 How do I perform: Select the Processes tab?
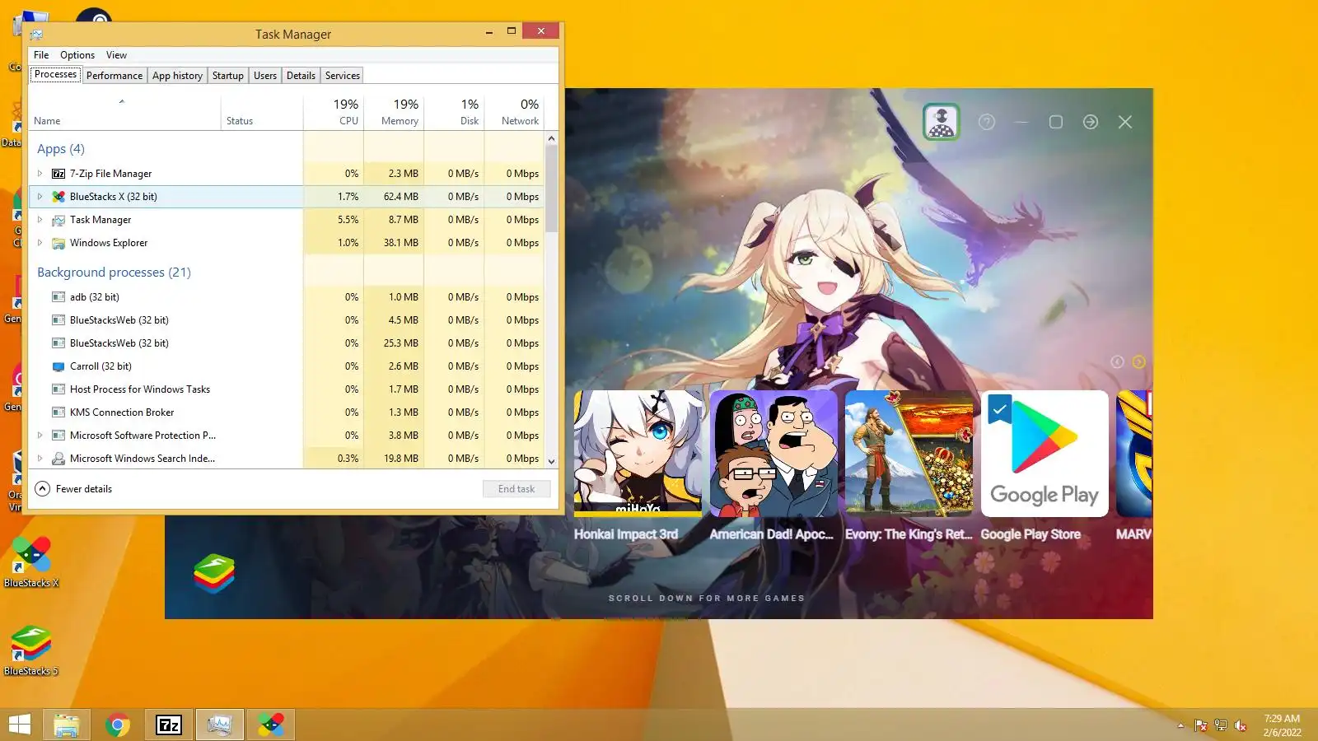pos(56,74)
